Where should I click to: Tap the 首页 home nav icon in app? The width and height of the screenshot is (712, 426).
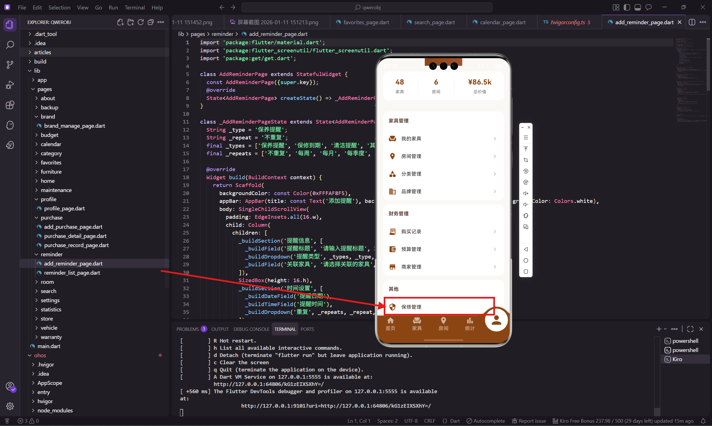[390, 324]
